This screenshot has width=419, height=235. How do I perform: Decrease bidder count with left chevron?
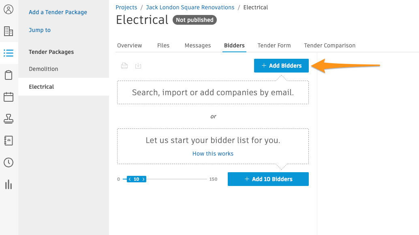tap(130, 179)
